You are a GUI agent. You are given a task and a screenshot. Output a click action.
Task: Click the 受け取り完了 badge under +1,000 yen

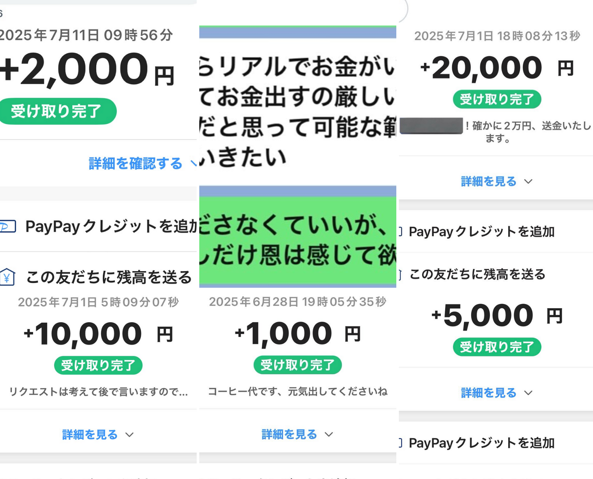297,365
